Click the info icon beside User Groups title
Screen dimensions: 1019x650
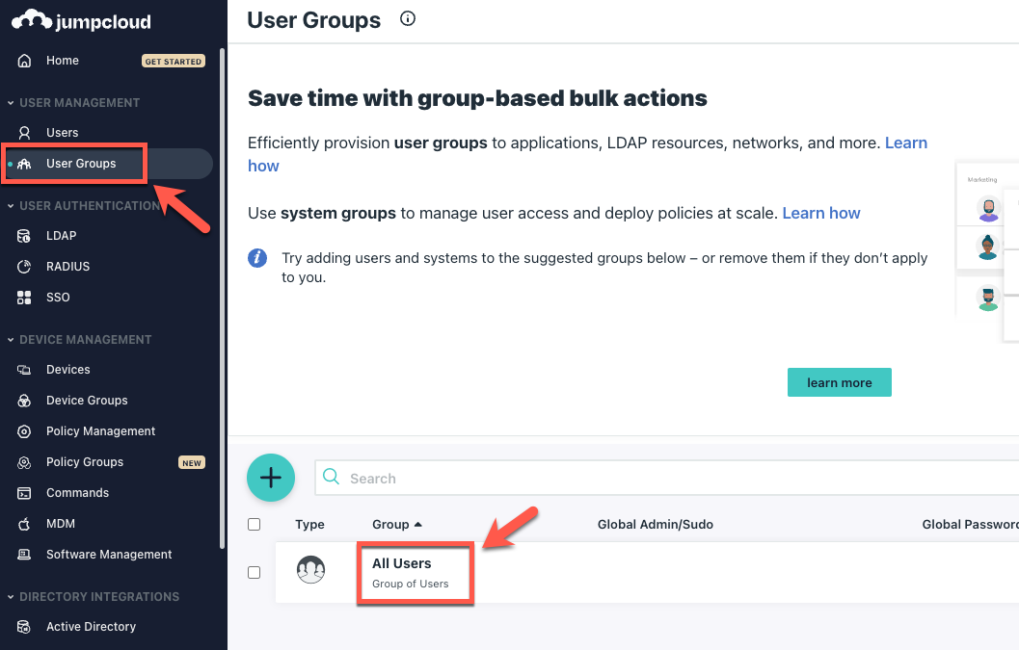(x=408, y=19)
